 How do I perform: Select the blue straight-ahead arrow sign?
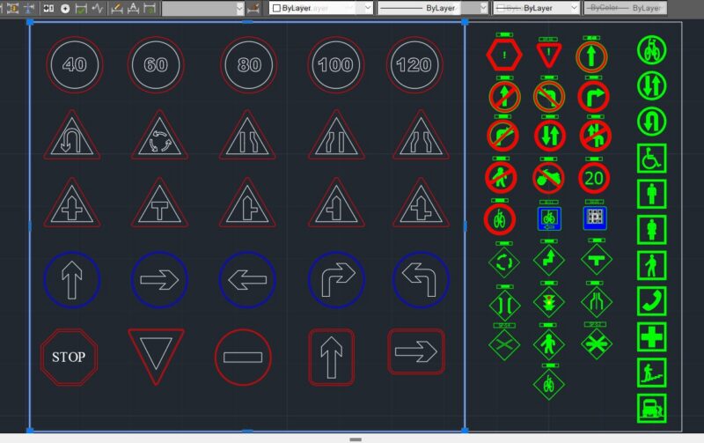72,279
